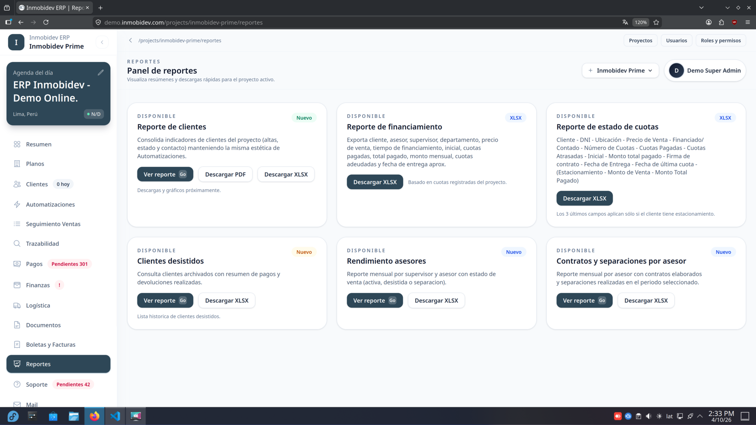This screenshot has height=425, width=756.
Task: Open the Inmobidev Prime project selector dropdown
Action: pos(621,70)
